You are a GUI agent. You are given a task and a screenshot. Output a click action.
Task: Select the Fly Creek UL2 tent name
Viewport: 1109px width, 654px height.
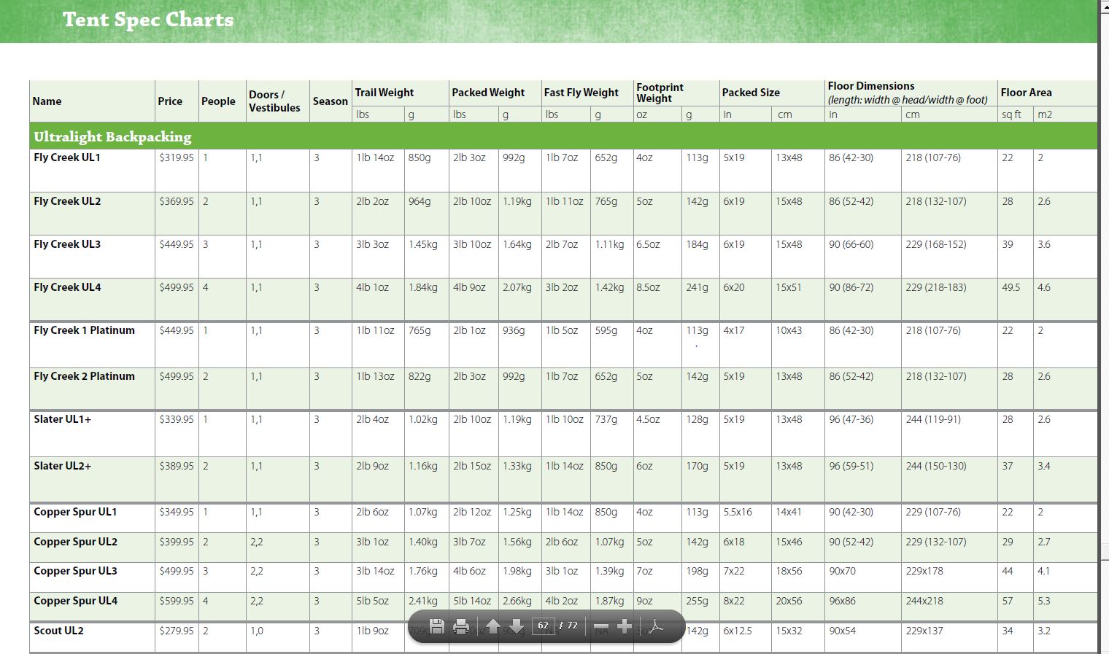point(67,201)
